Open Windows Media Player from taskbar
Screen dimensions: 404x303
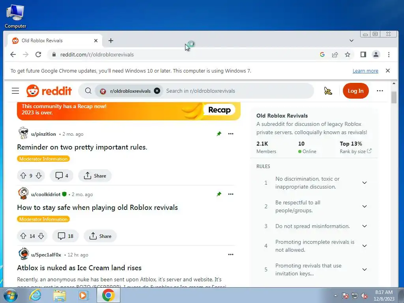click(x=84, y=295)
